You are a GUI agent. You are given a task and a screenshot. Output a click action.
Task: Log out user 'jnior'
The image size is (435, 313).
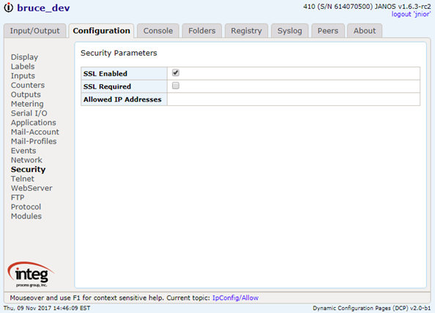click(411, 14)
